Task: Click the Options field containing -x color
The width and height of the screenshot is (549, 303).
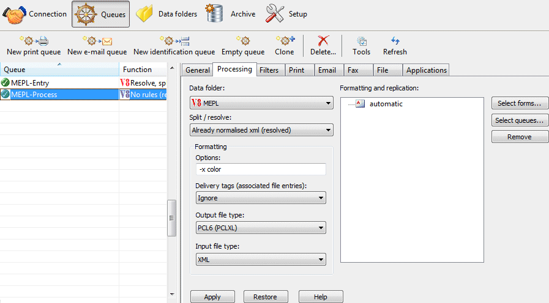Action: point(261,169)
